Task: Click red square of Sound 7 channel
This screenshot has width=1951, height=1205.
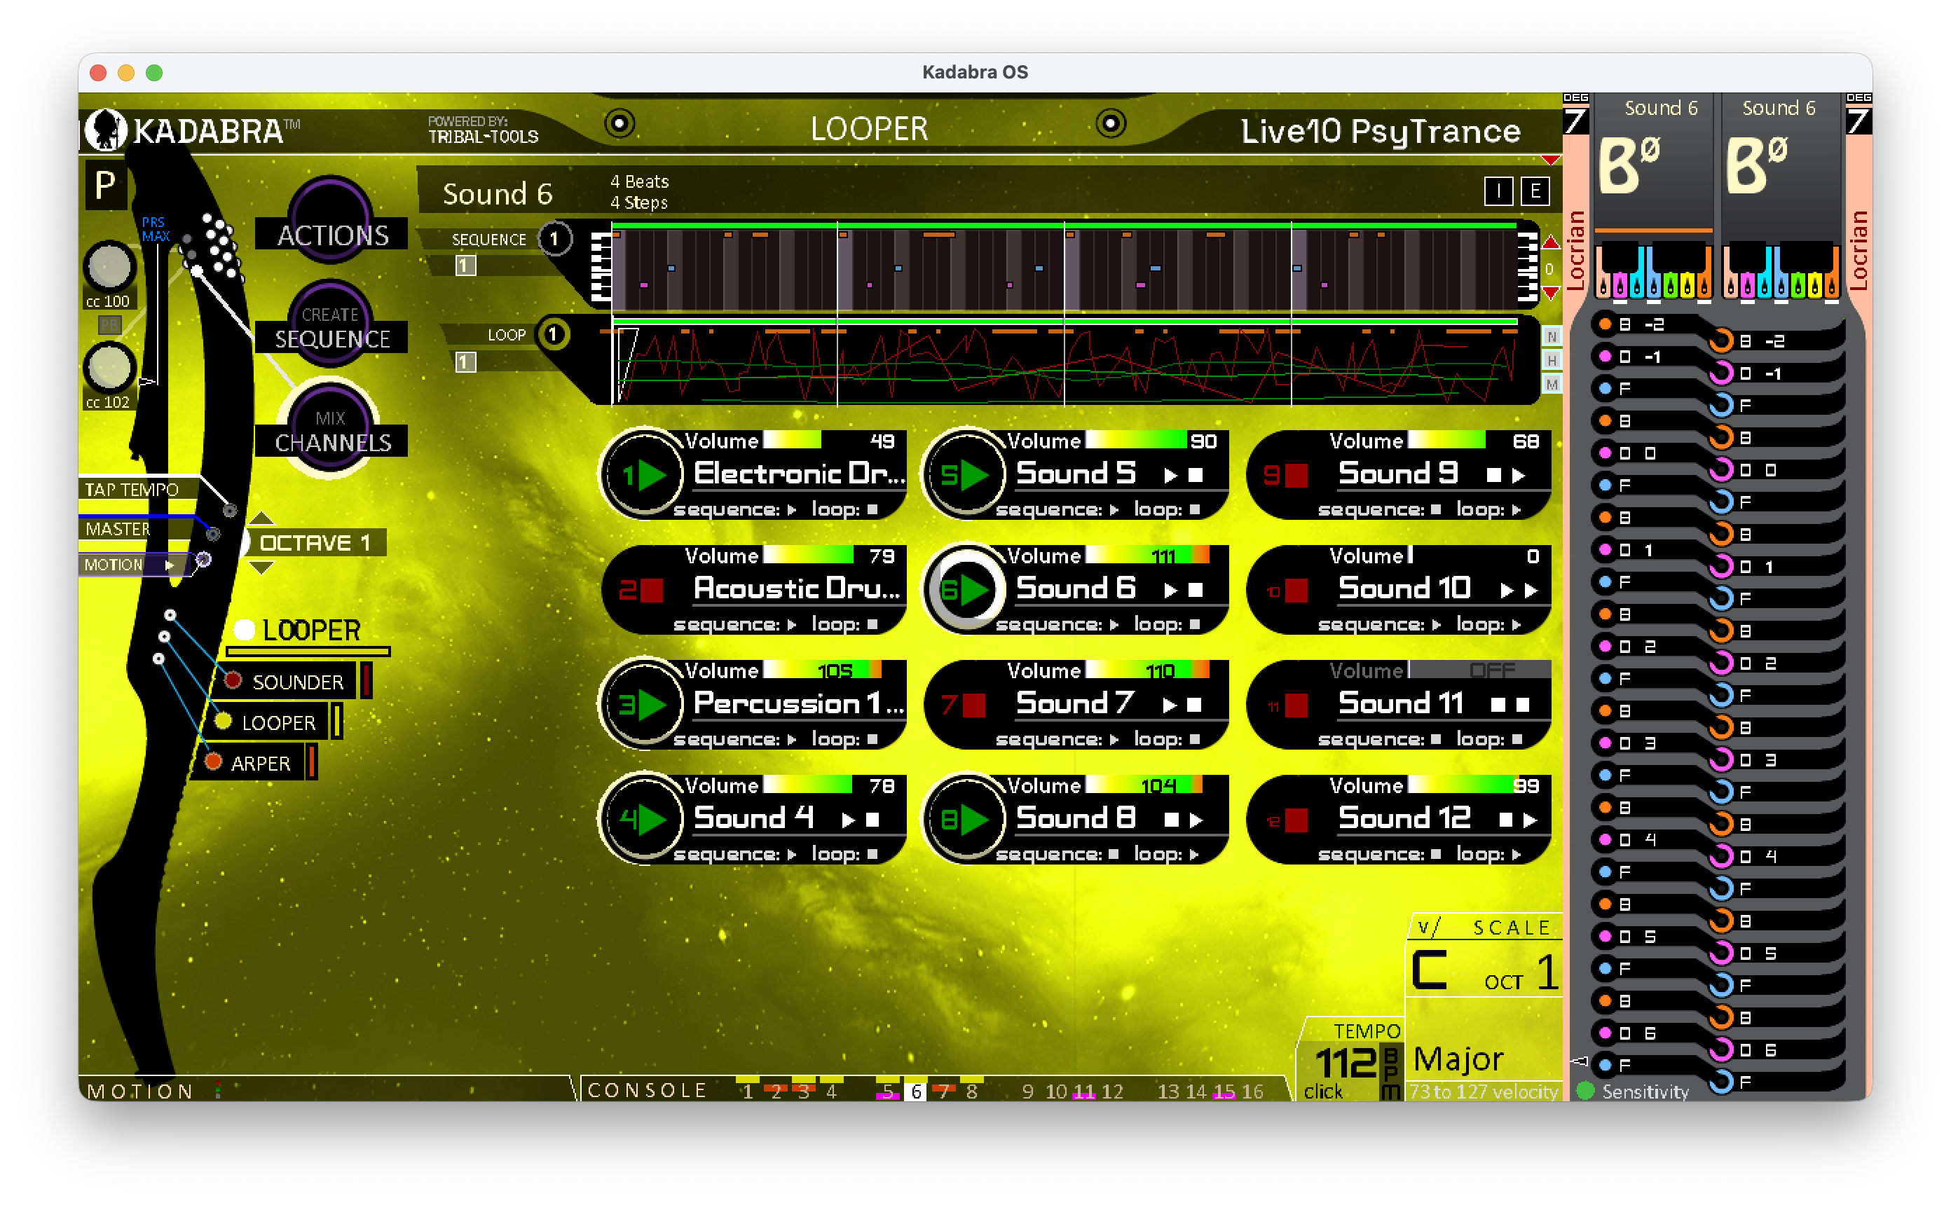Action: coord(974,705)
